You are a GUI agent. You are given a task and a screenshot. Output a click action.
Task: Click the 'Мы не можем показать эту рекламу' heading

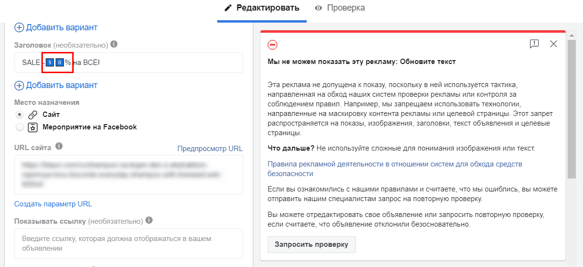(x=362, y=62)
